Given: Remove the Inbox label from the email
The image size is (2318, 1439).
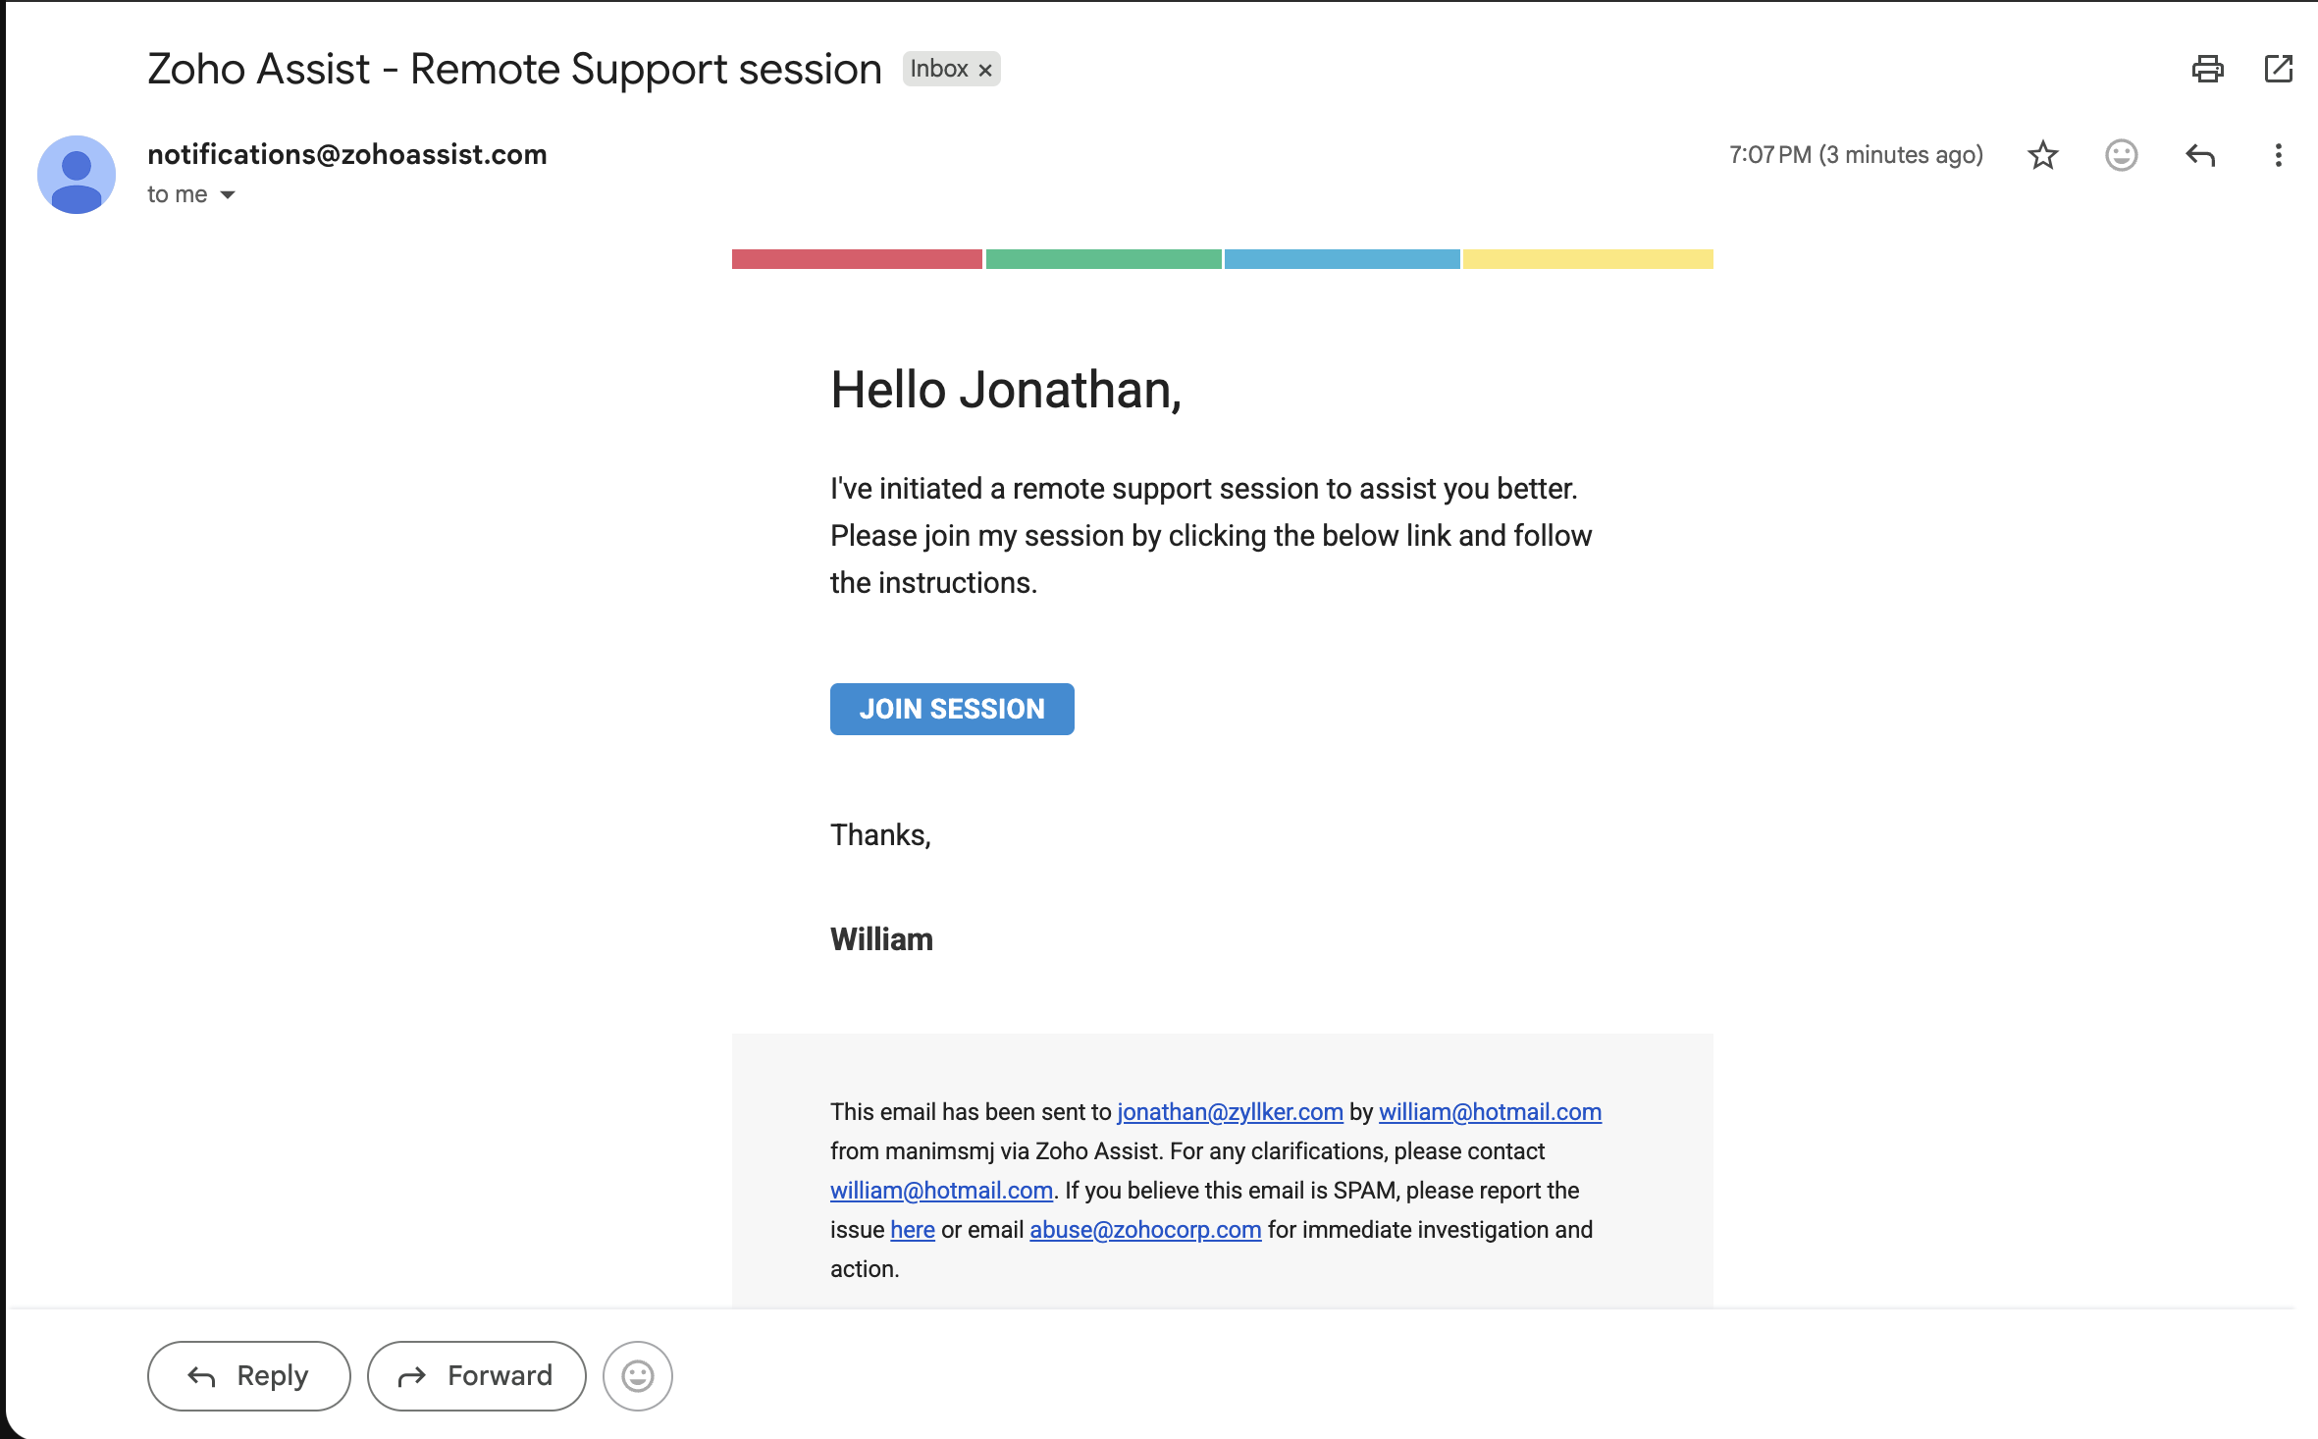Looking at the screenshot, I should [985, 70].
